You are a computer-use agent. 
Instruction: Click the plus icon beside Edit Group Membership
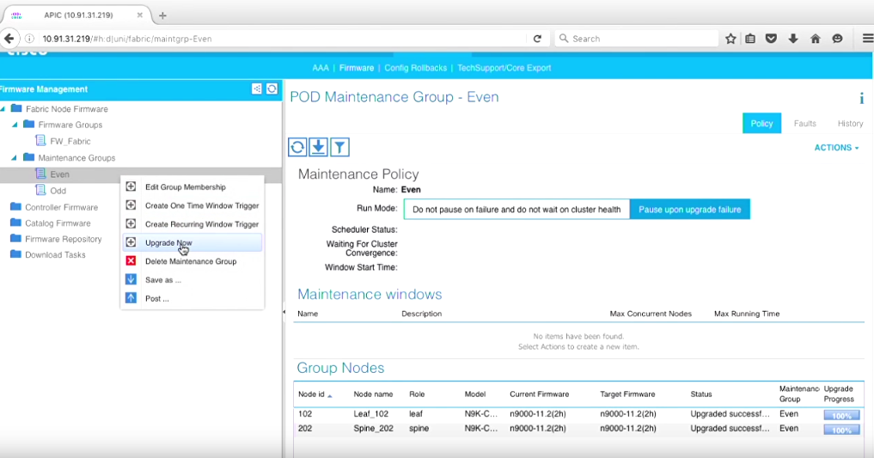click(131, 186)
